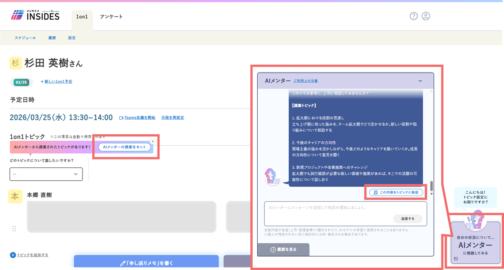Screen dimensions: 504x270
Task: Click the heading 杉田 英樹さん
Action: pyautogui.click(x=53, y=63)
